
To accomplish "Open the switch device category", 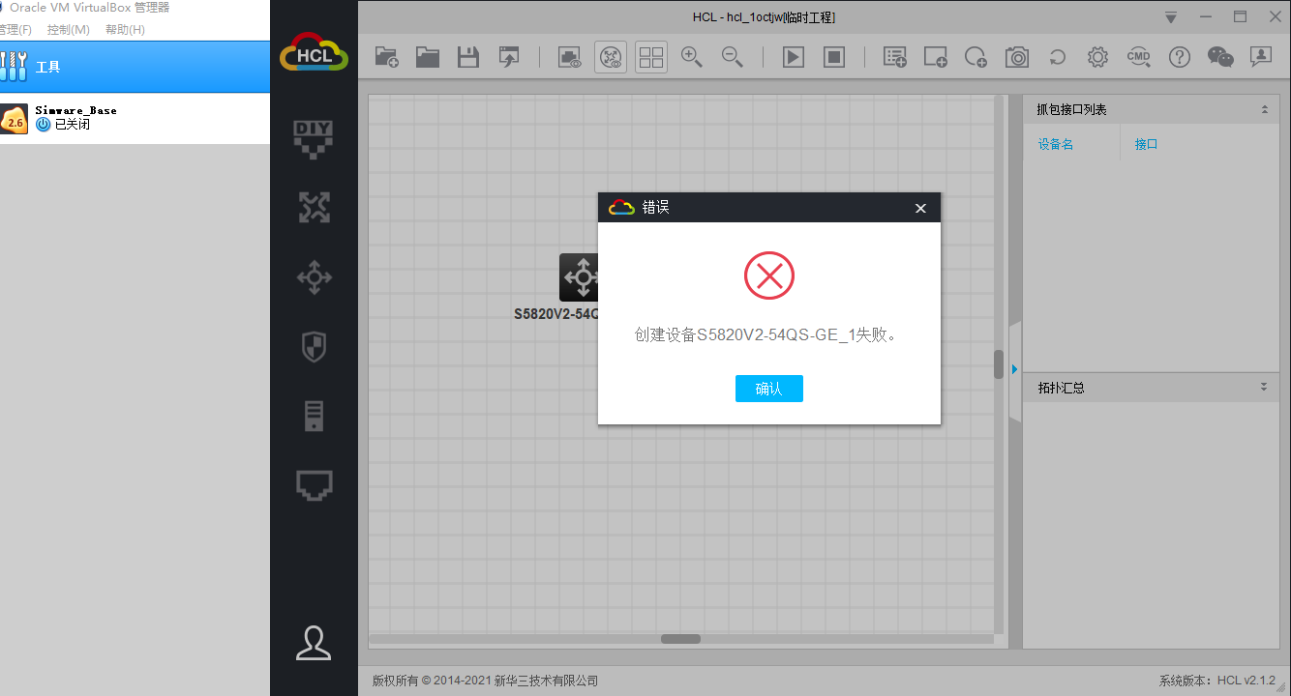I will tap(314, 277).
